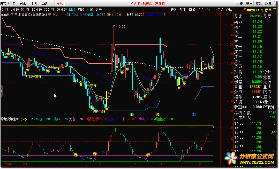Click the 13.00 high price label
This screenshot has height=169, width=279.
coord(121,27)
